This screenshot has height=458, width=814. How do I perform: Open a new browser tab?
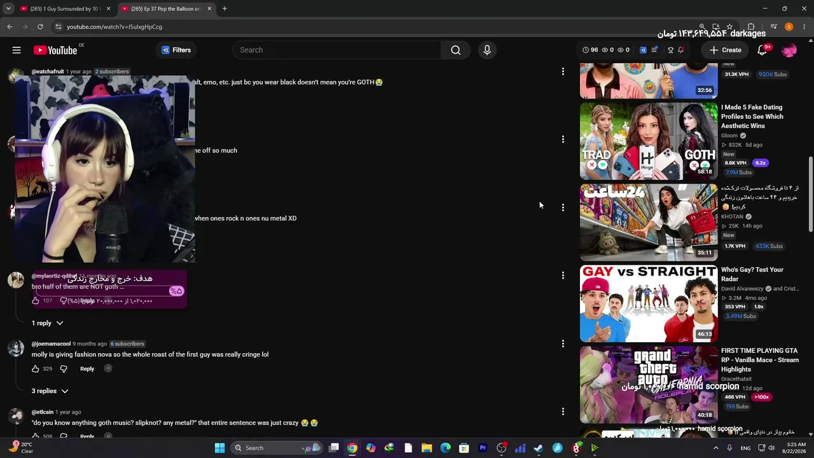point(224,9)
